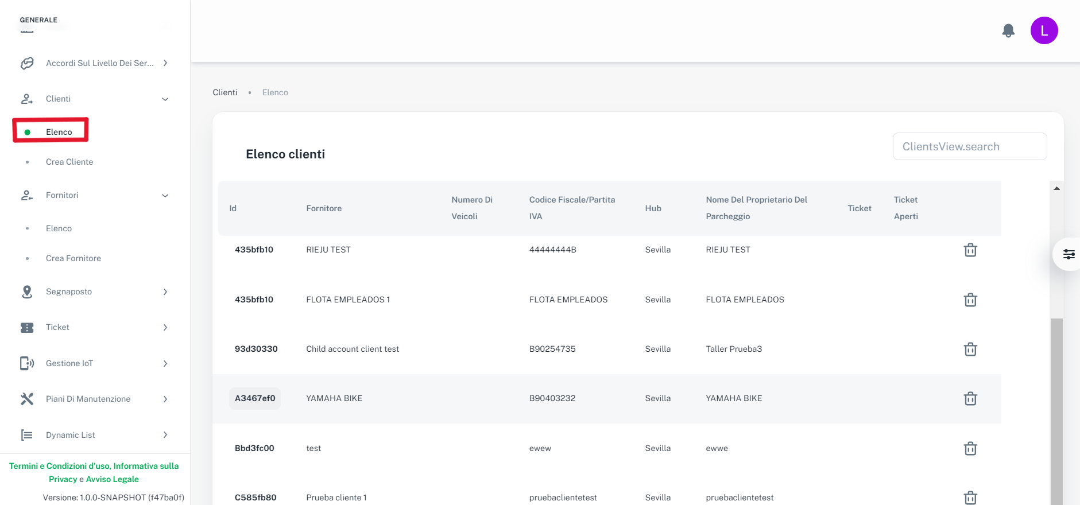1080x505 pixels.
Task: Click trash icon for RIEJU TEST row
Action: point(970,250)
